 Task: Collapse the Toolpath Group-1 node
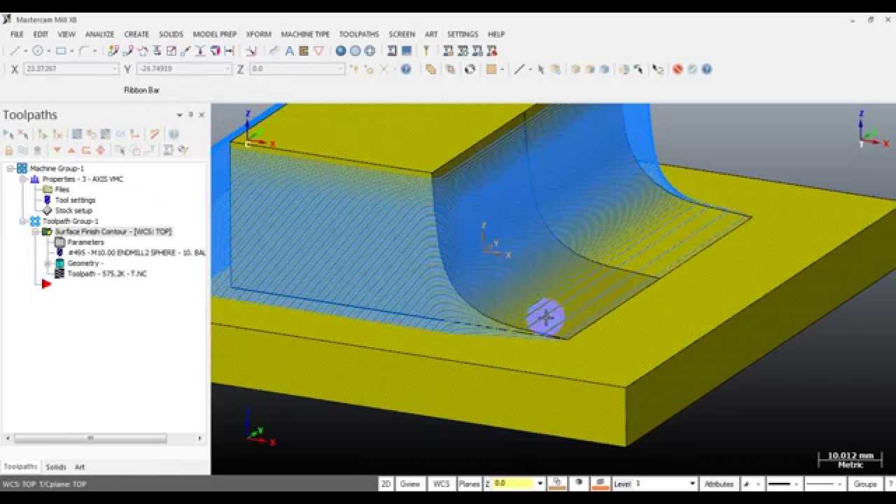(x=22, y=221)
